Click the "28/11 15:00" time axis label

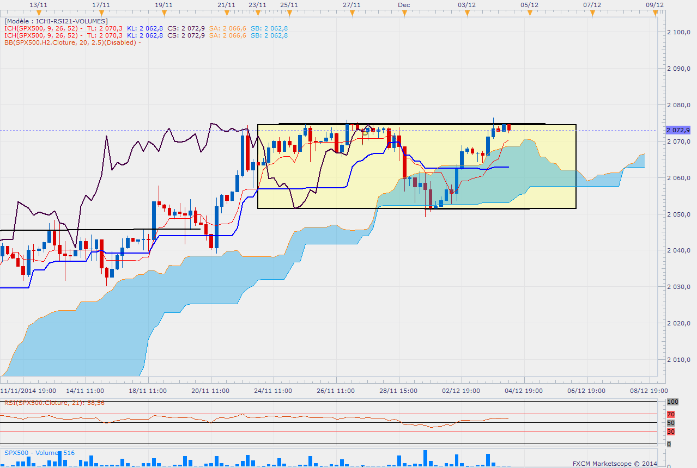398,391
